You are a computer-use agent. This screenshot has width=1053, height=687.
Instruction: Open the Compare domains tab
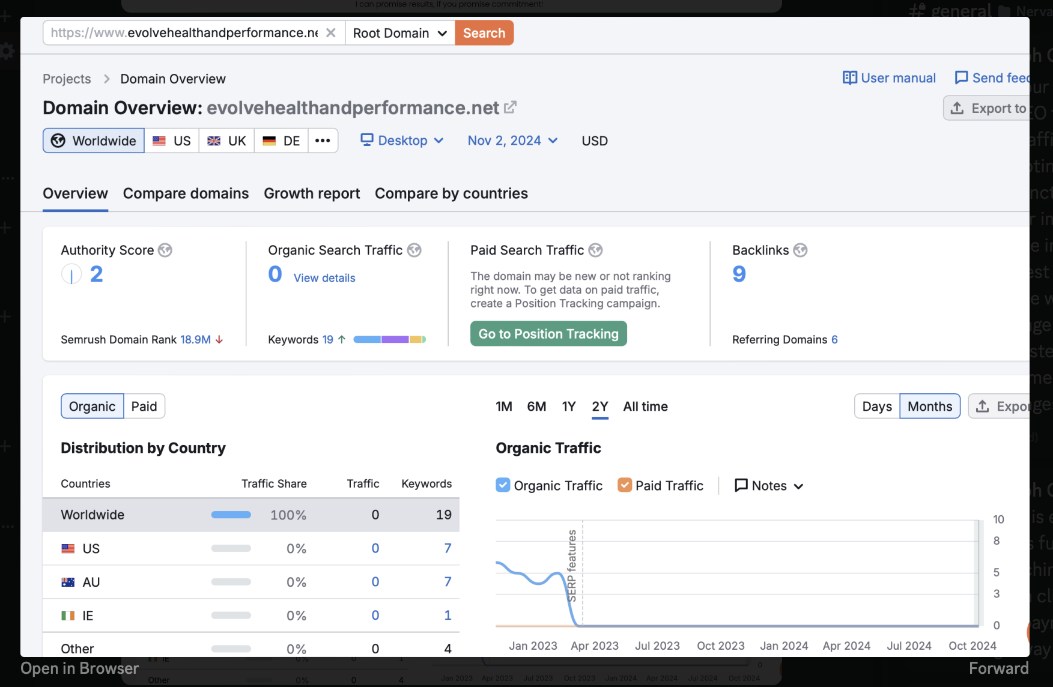(186, 193)
